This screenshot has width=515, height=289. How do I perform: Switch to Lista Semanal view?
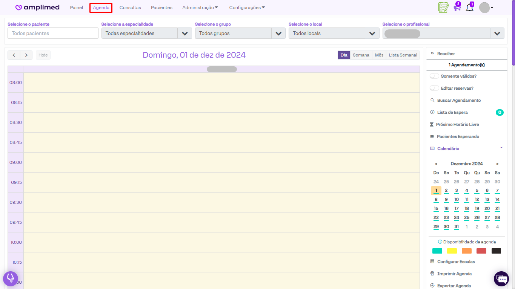(403, 55)
